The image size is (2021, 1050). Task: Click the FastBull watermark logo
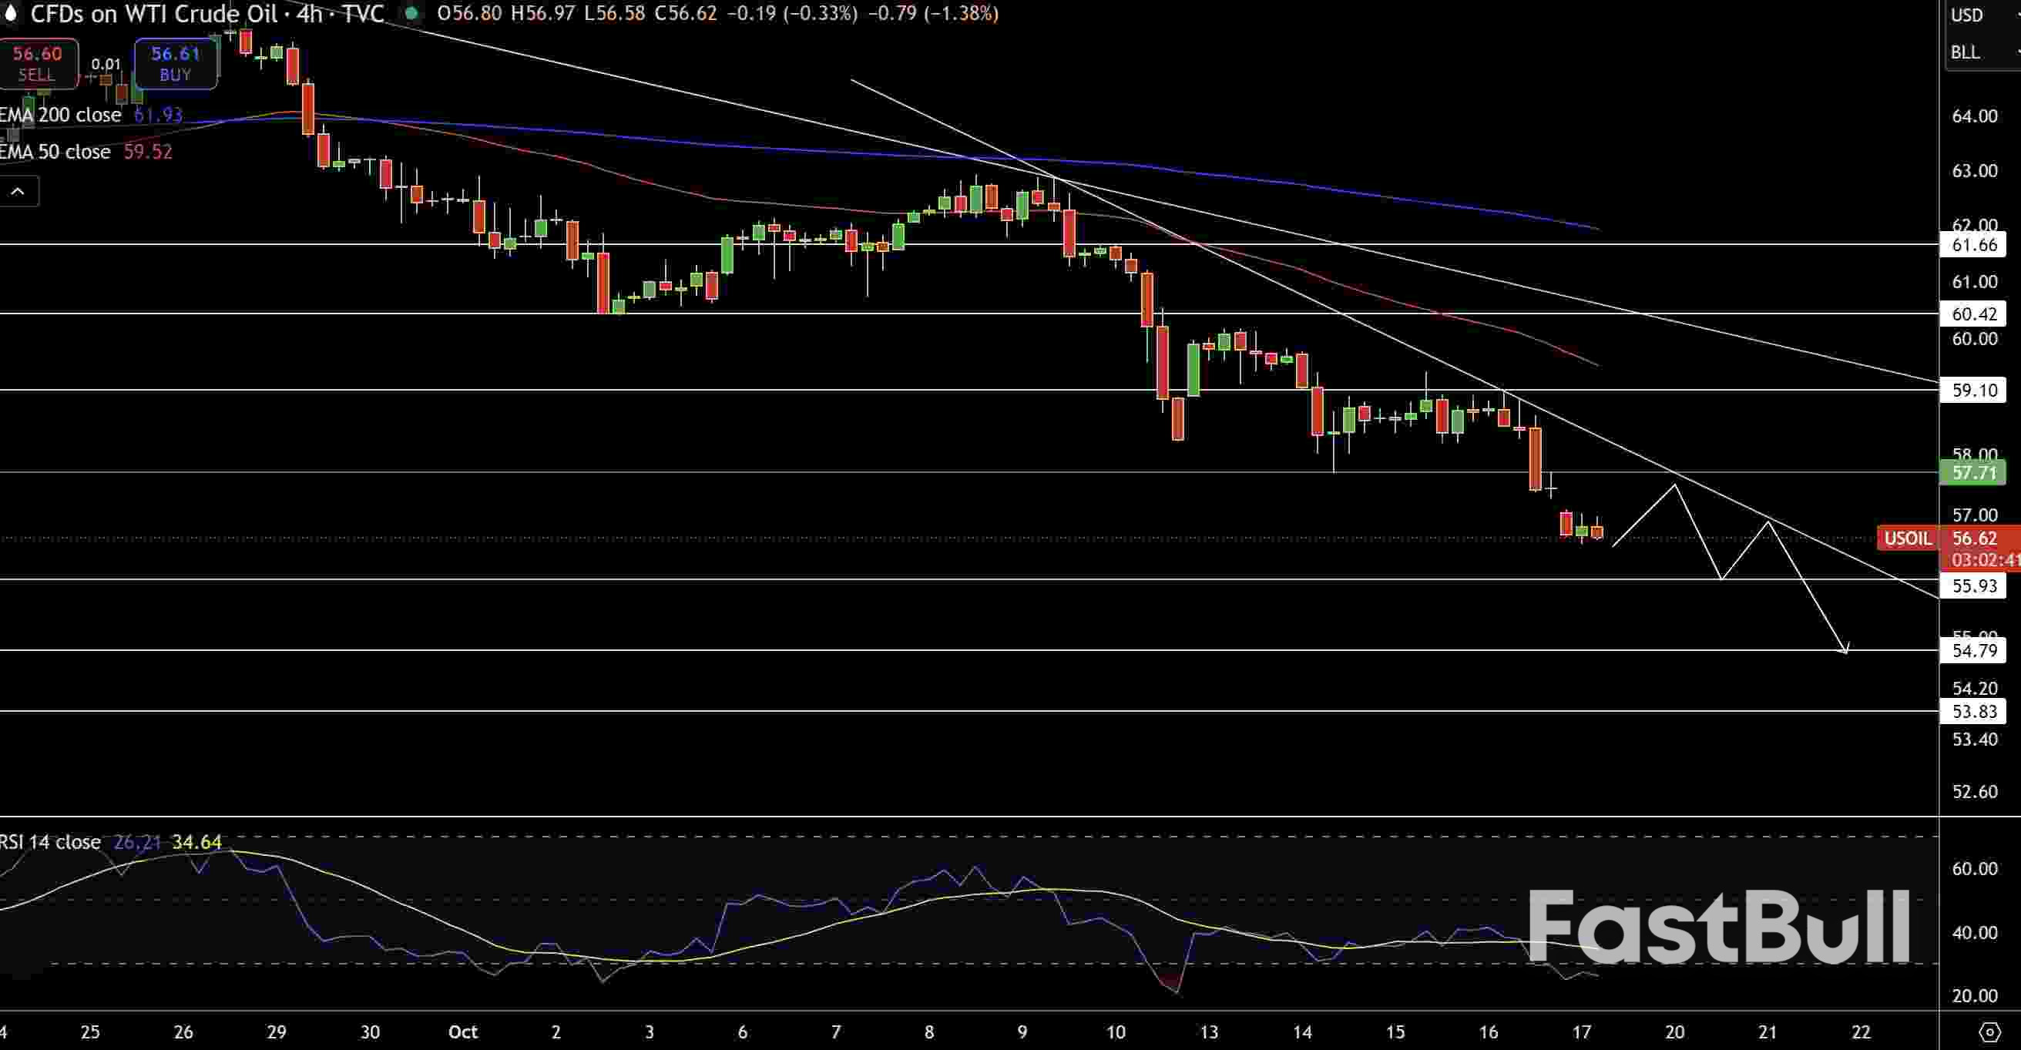[1718, 927]
